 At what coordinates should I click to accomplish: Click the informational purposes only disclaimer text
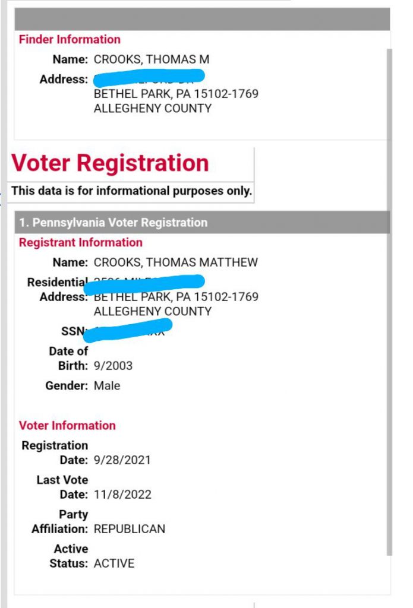(131, 191)
